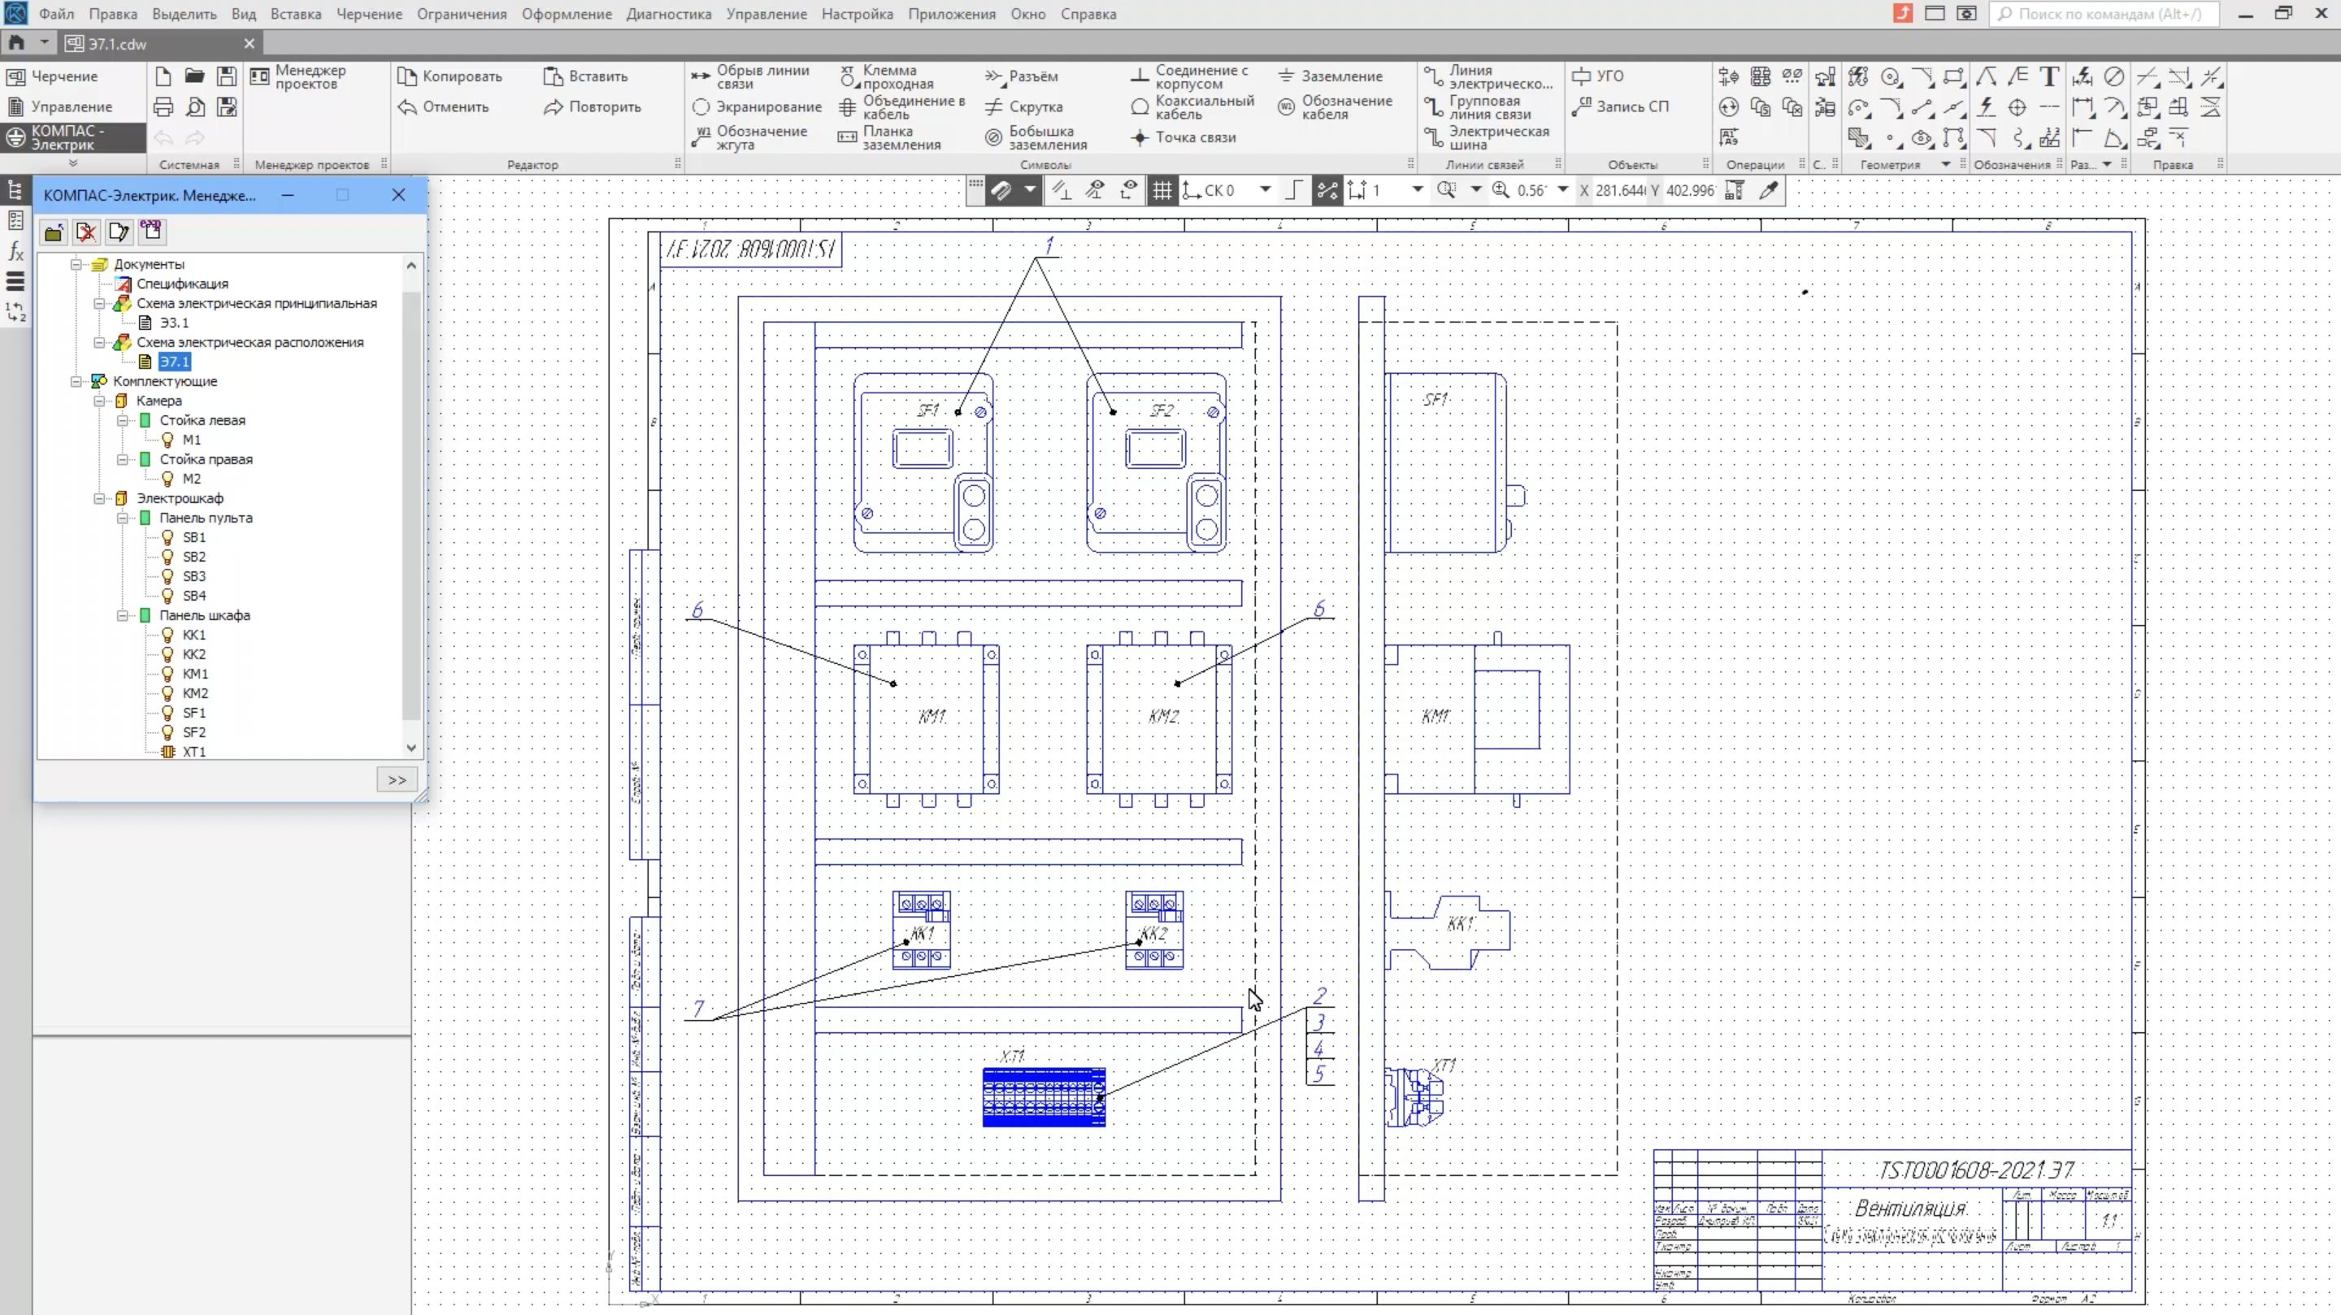
Task: Open the zoom scale 0.56 dropdown
Action: point(1562,190)
